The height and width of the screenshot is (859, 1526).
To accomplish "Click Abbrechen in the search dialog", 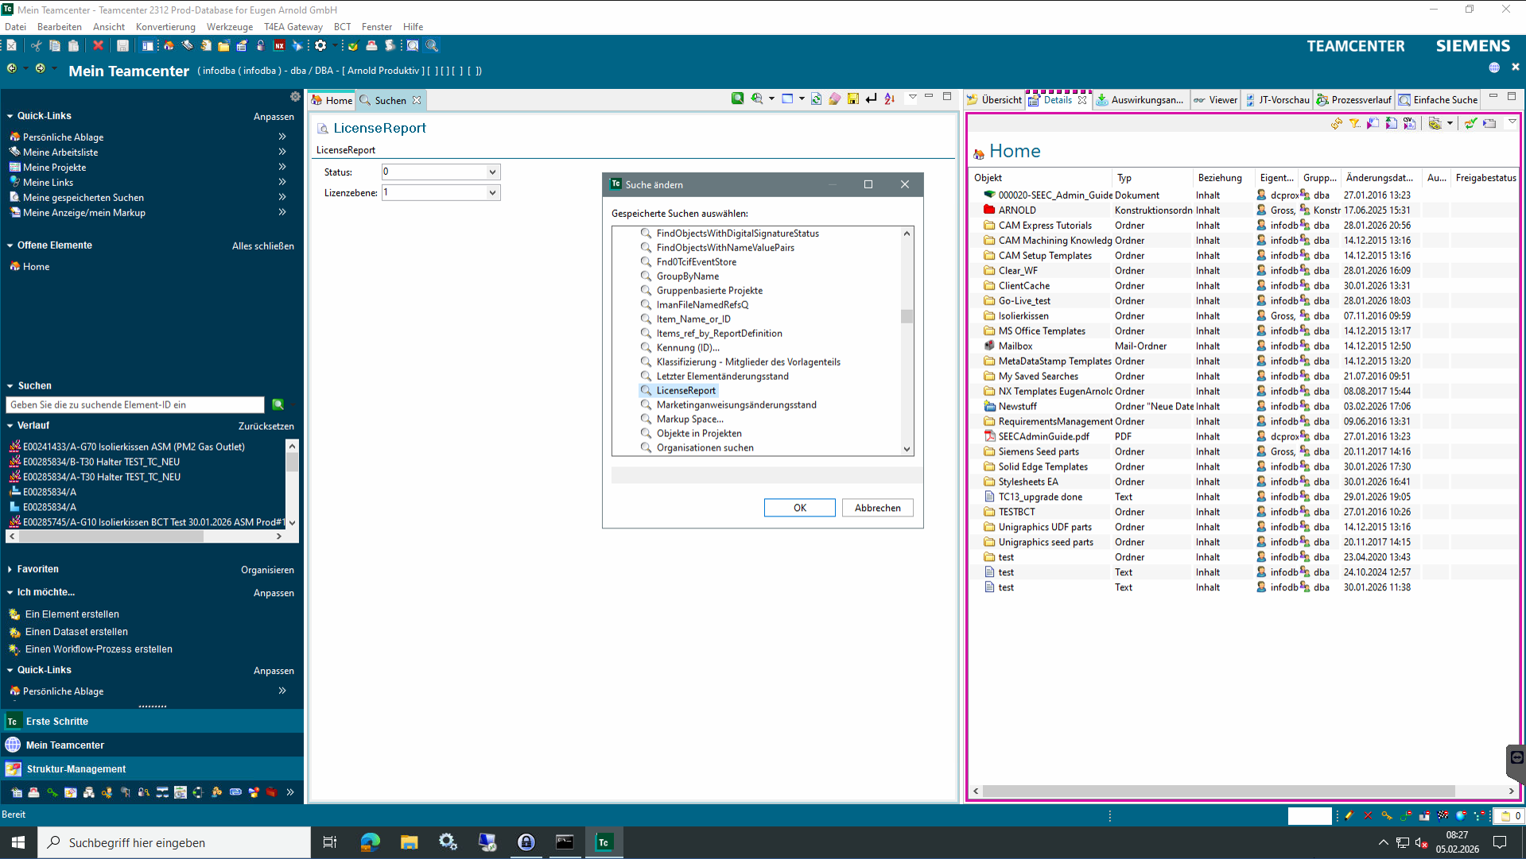I will pos(877,508).
